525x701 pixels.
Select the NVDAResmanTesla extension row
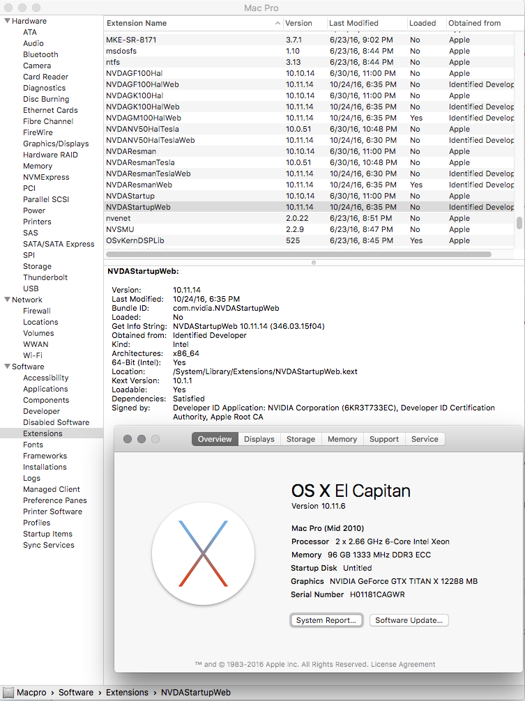309,162
